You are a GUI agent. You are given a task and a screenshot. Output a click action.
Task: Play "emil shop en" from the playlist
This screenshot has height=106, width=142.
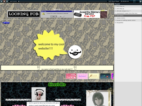pyautogui.click(x=128, y=6)
